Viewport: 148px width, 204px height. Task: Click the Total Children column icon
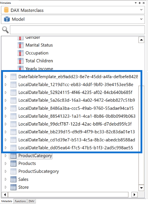pyautogui.click(x=21, y=61)
